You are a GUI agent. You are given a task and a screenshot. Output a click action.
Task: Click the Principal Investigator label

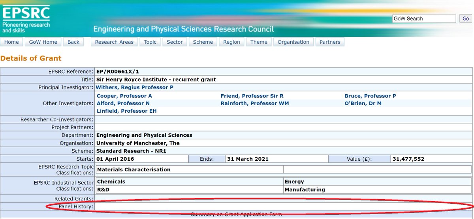click(x=66, y=87)
